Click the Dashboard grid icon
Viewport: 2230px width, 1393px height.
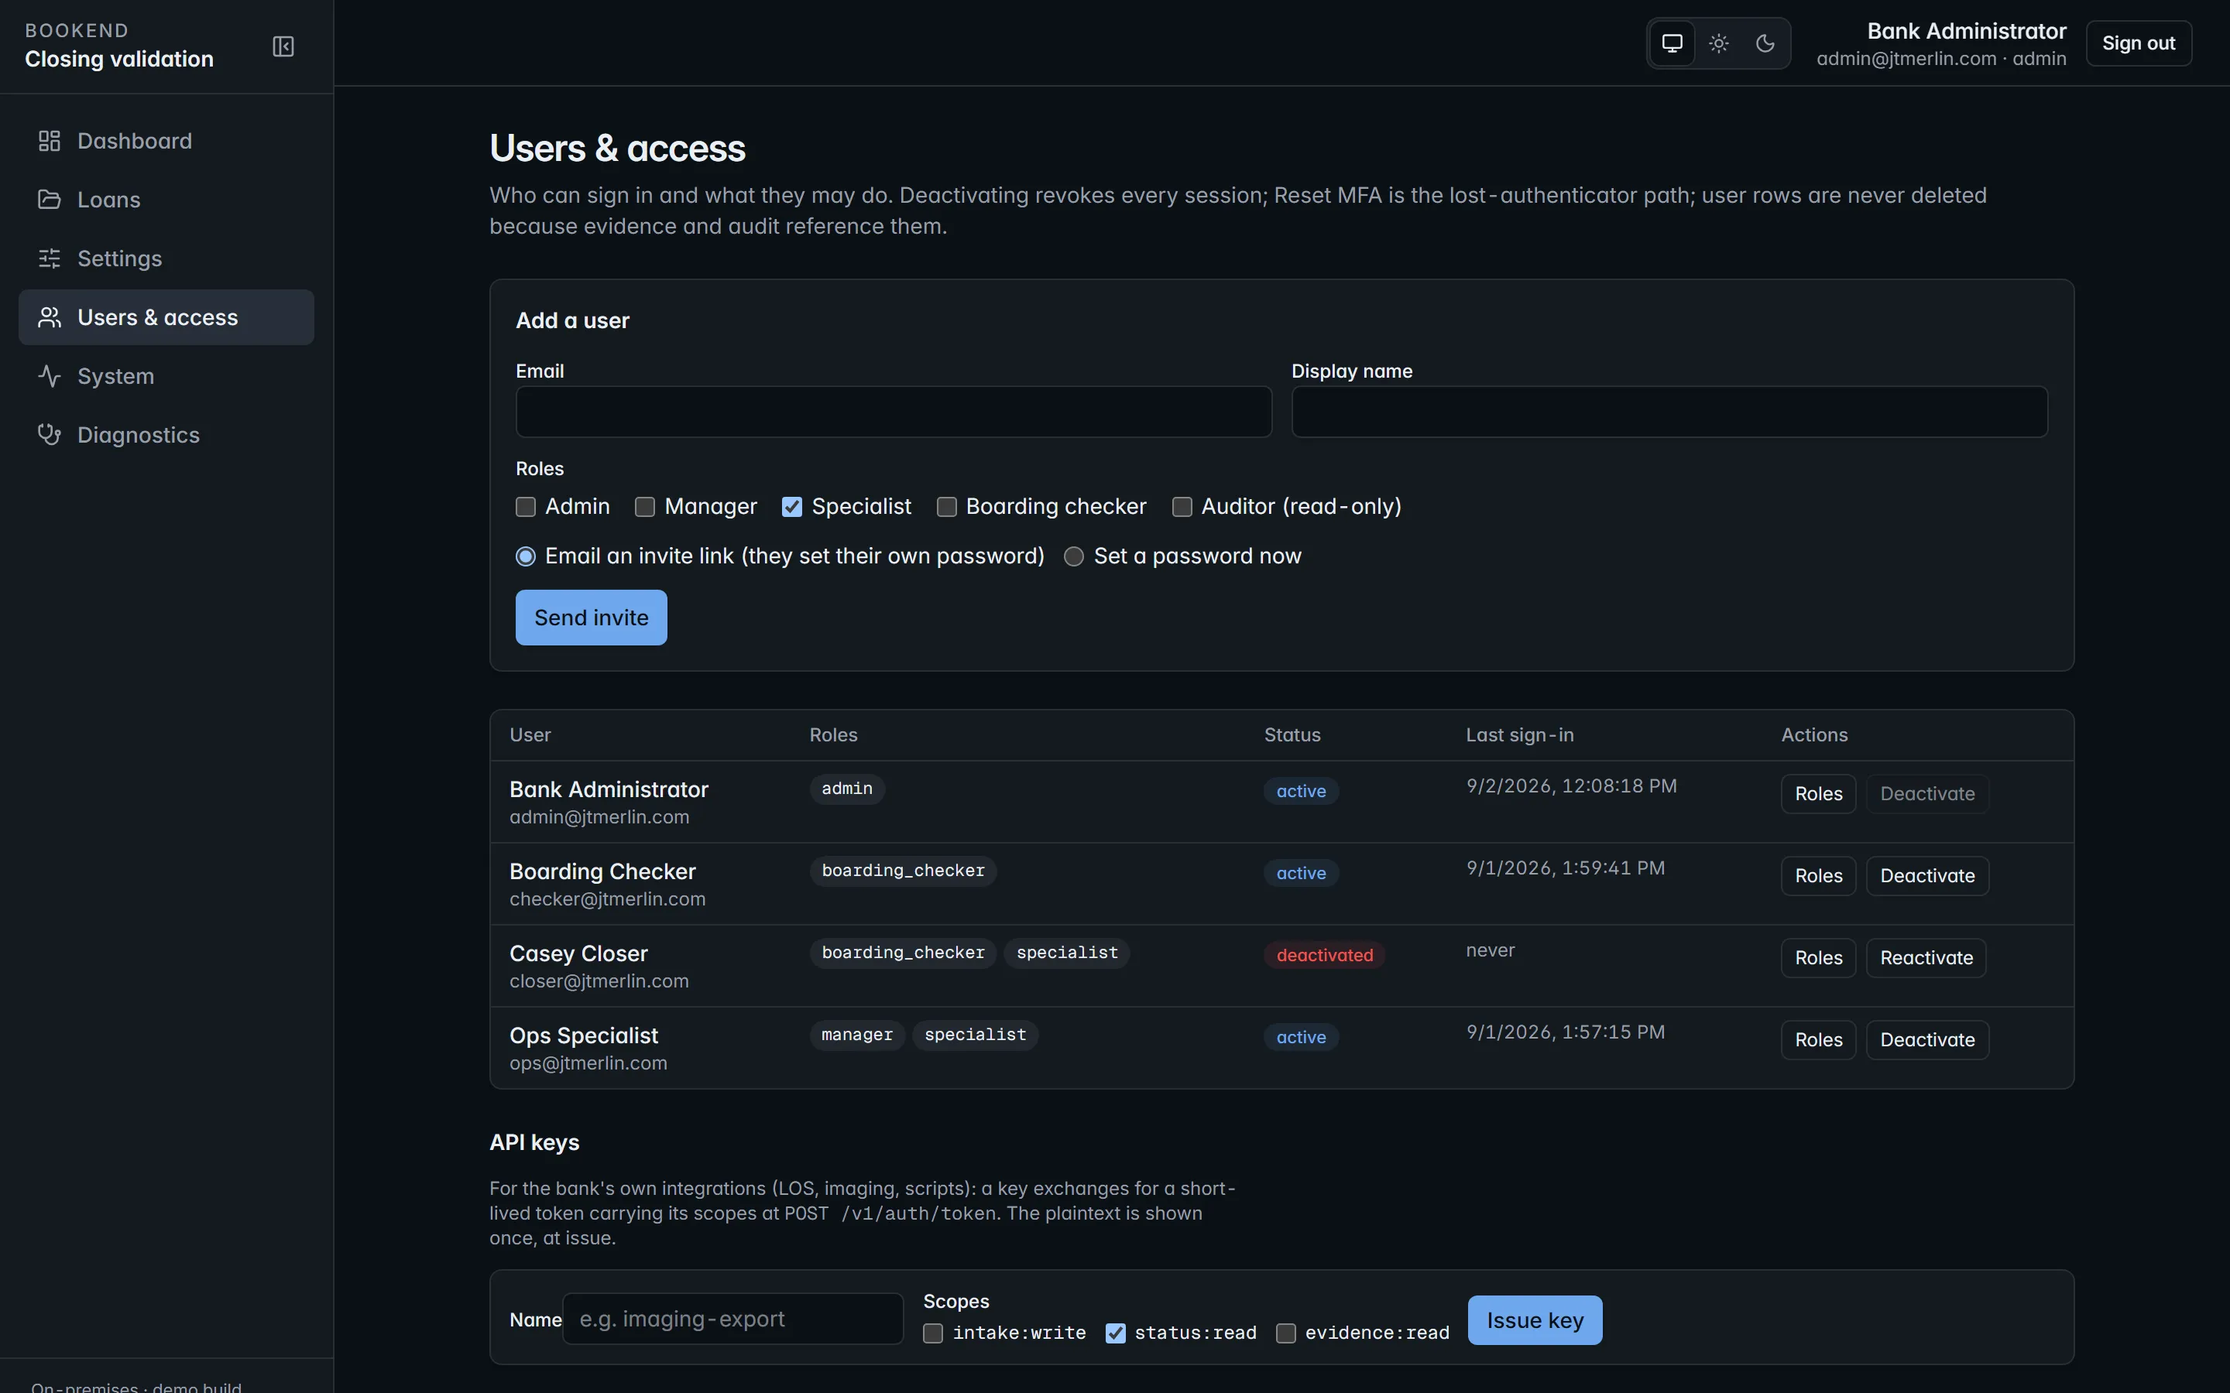(49, 141)
